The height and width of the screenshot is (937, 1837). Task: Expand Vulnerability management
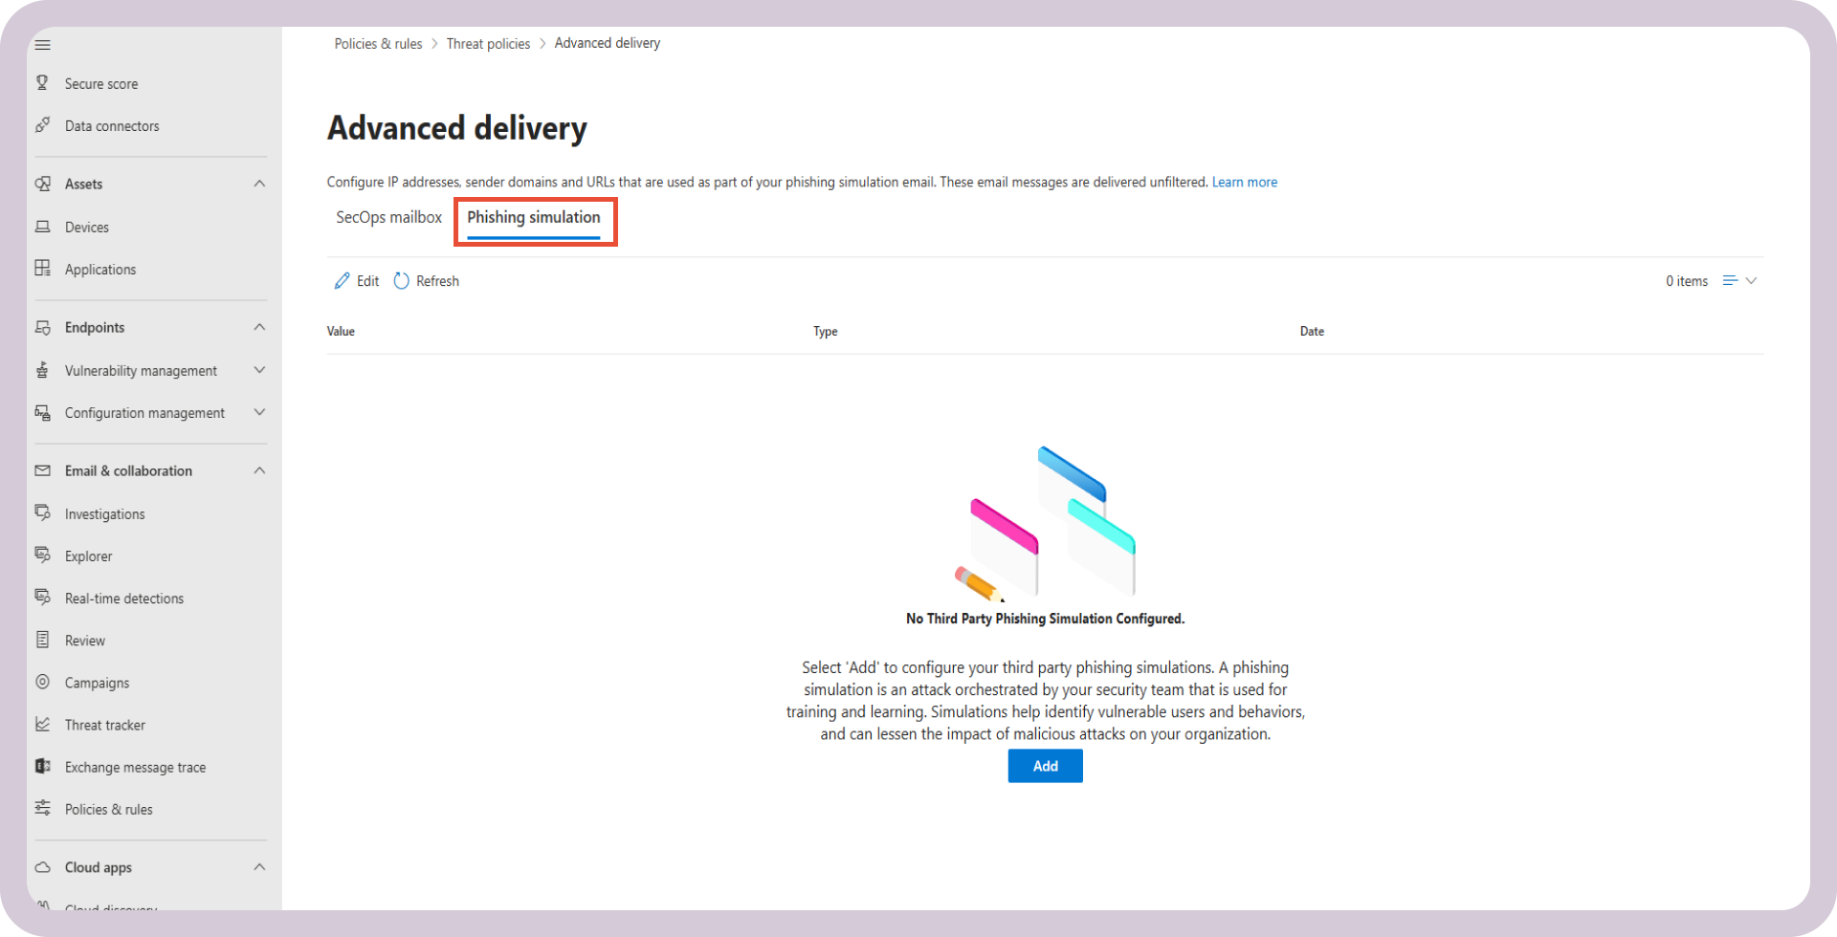(258, 370)
